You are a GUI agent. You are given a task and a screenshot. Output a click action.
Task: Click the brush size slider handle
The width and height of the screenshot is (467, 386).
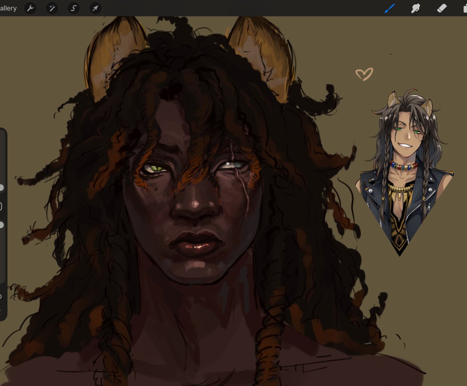1,188
